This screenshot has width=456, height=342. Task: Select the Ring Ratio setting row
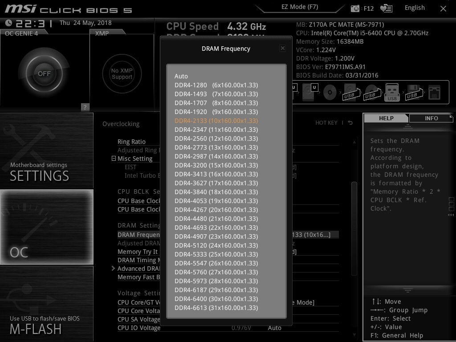pyautogui.click(x=228, y=142)
